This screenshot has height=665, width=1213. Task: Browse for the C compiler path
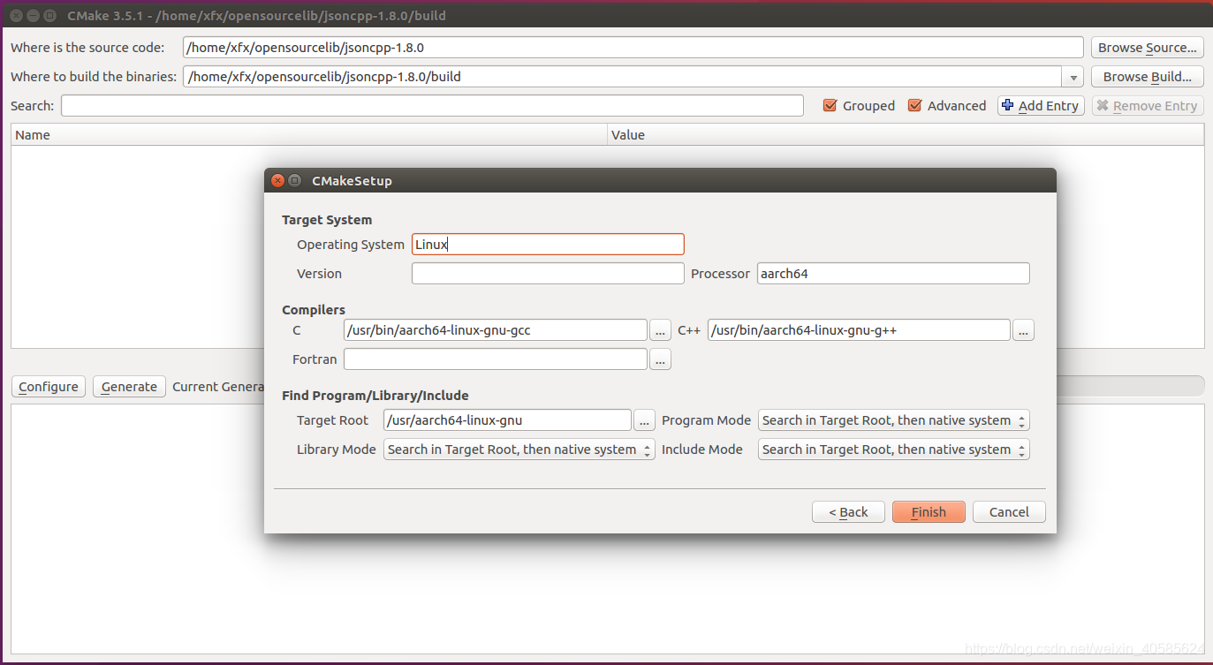(660, 330)
